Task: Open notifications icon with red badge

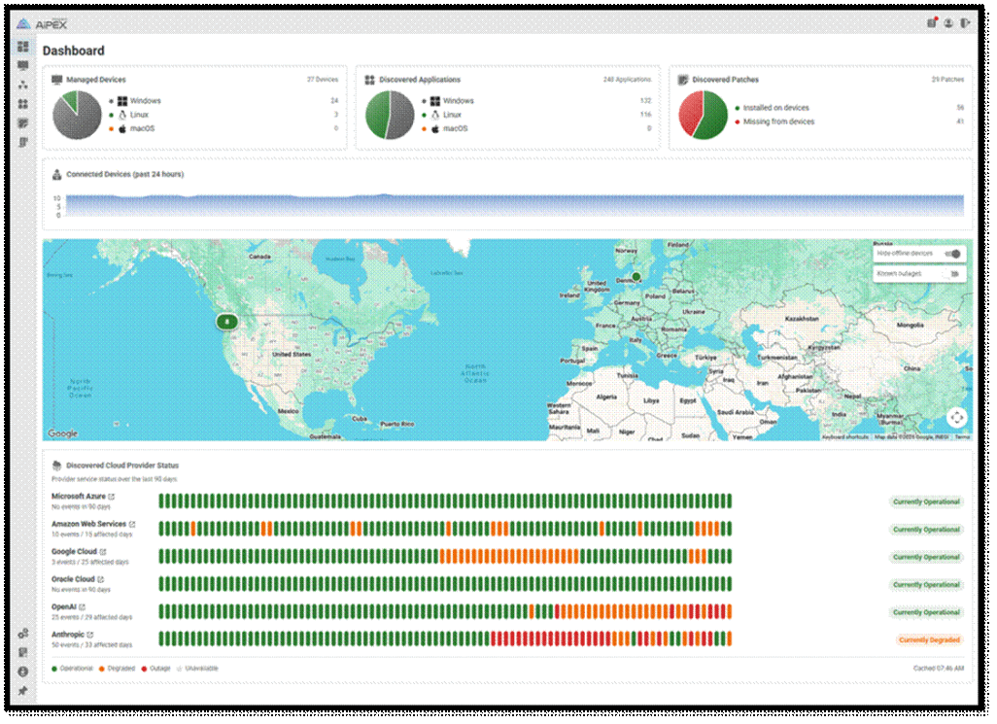Action: coord(932,23)
